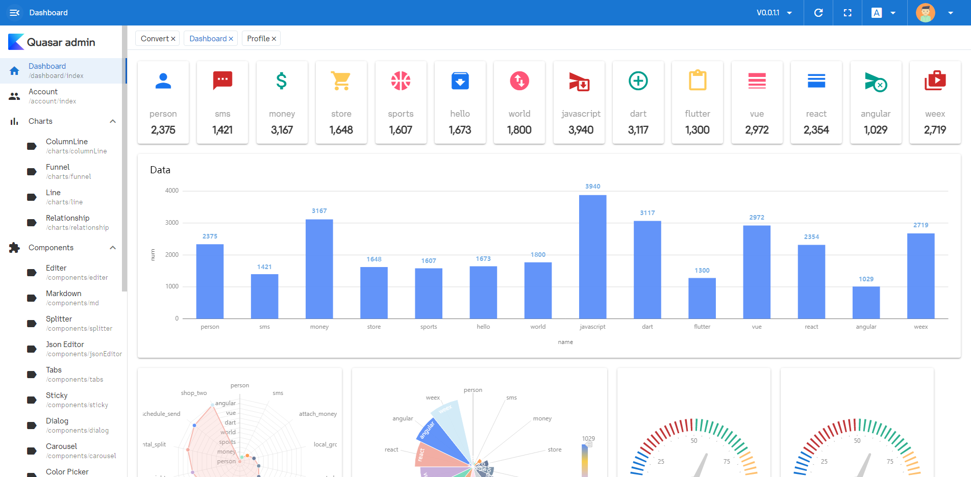Screen dimensions: 971x477
Task: Click the clipboard icon on flutter card
Action: [x=698, y=81]
